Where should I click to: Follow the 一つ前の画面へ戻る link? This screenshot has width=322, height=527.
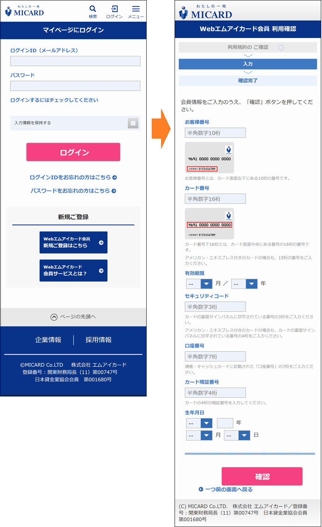[x=225, y=489]
